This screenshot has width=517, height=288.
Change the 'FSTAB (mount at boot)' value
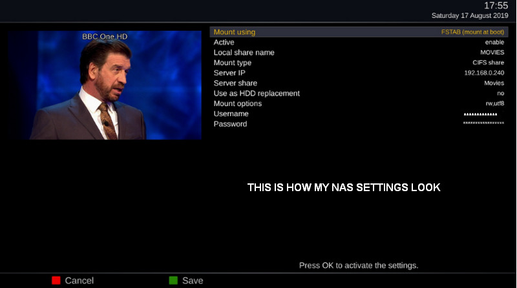tap(472, 32)
